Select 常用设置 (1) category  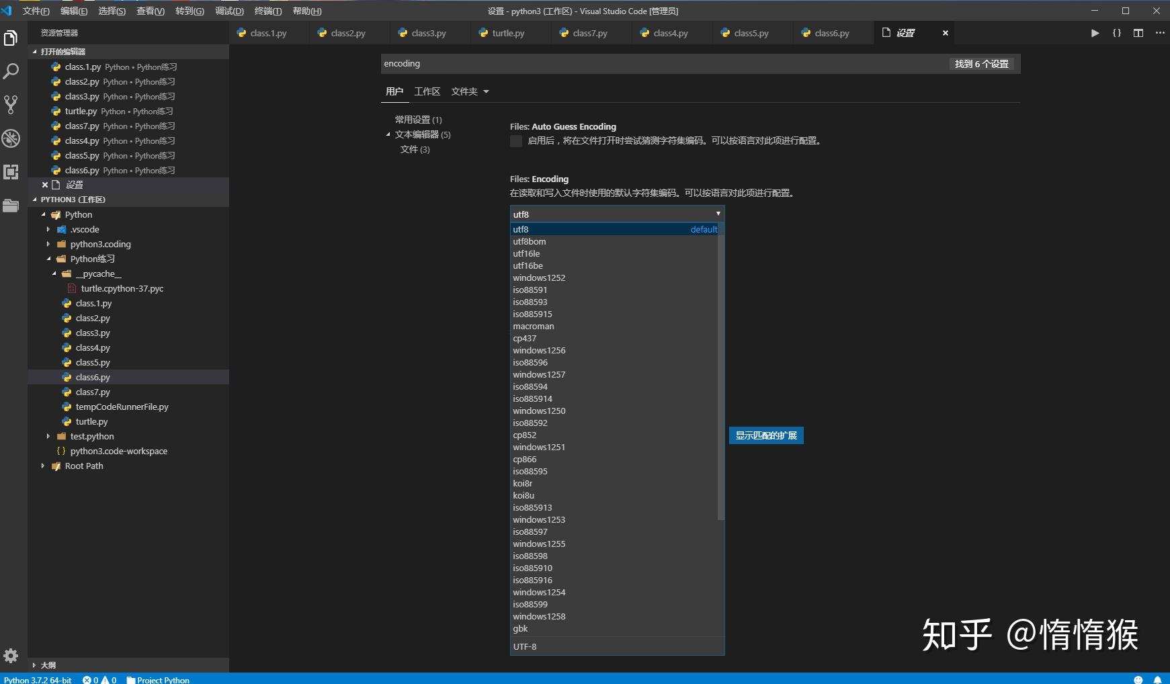[418, 120]
